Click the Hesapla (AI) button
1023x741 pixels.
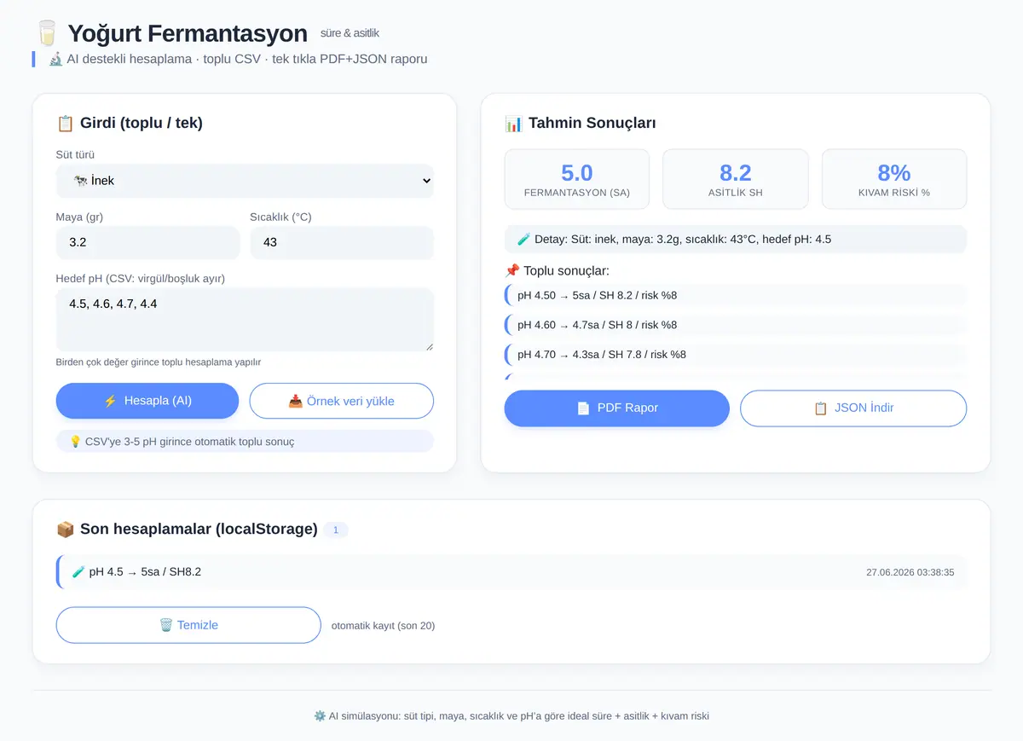[x=147, y=401]
